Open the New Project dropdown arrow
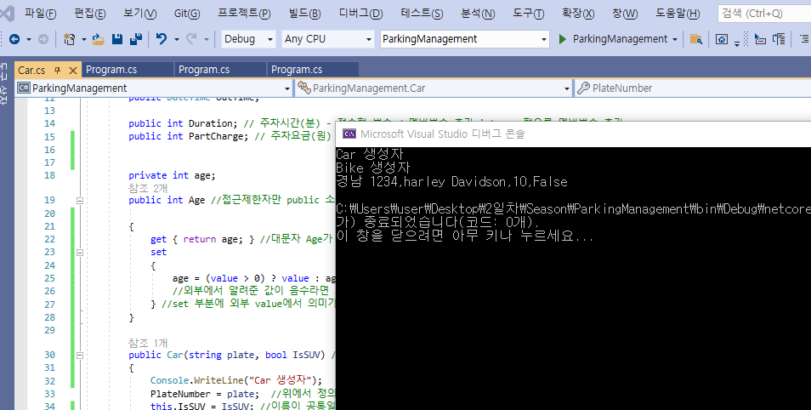This screenshot has height=410, width=811. tap(83, 39)
